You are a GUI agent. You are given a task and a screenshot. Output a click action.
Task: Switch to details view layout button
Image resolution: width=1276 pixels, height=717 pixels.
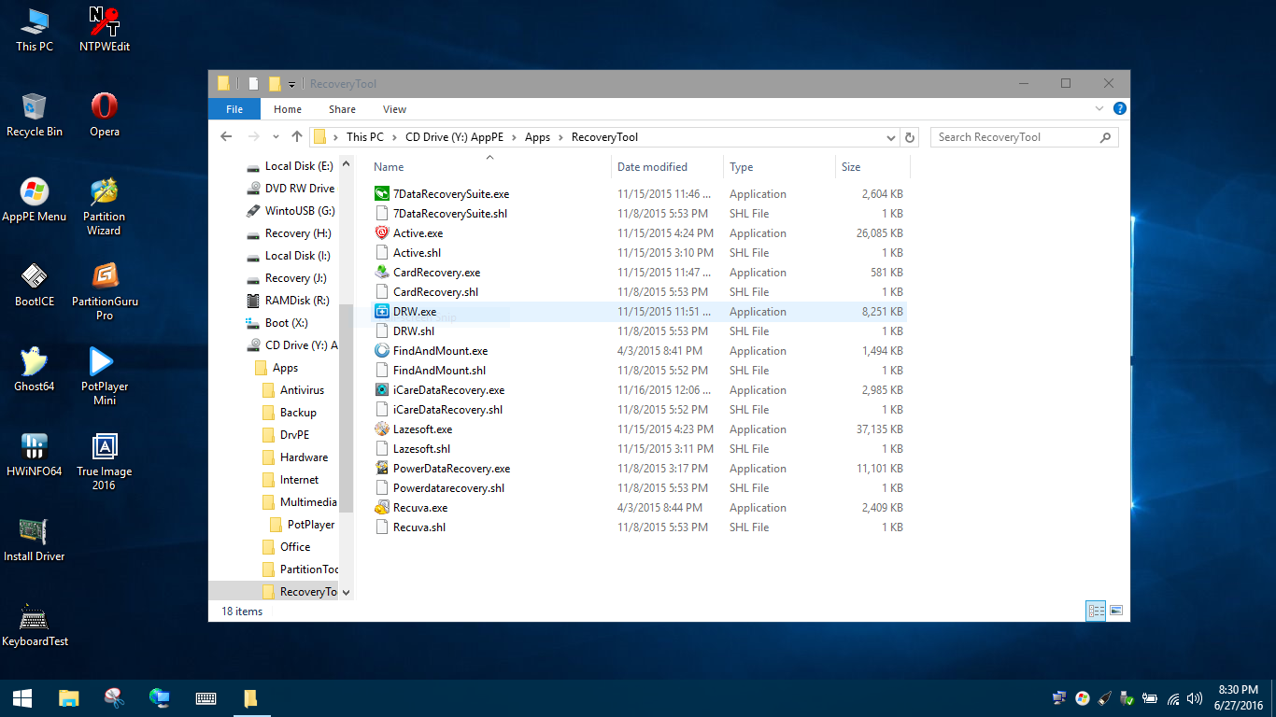tap(1097, 612)
